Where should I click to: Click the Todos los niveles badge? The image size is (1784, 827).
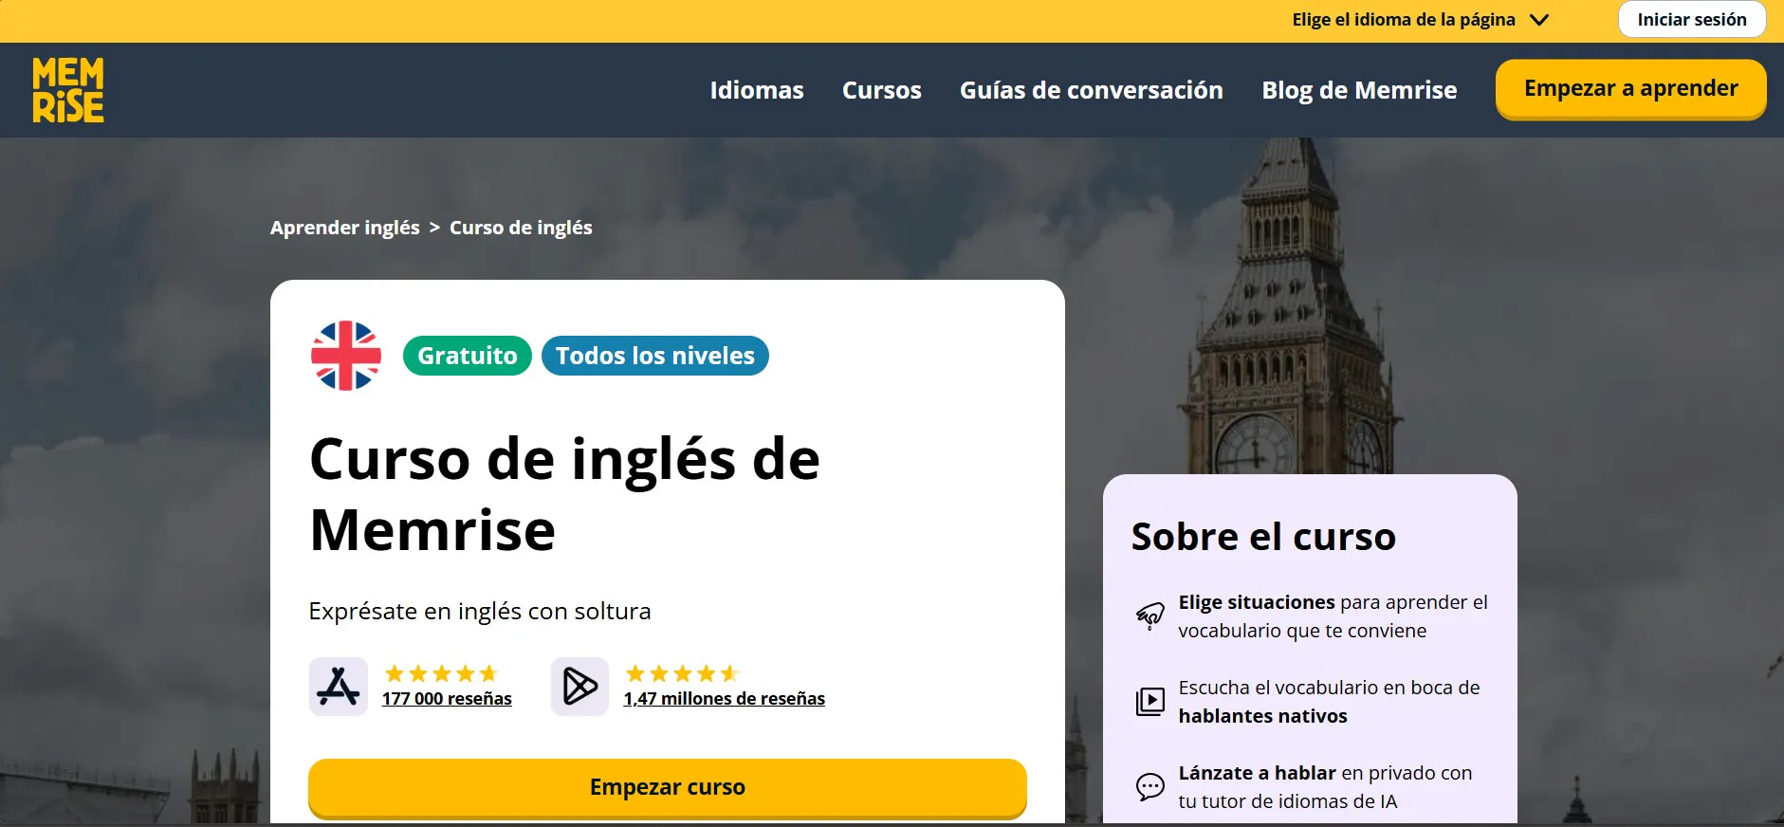point(655,356)
